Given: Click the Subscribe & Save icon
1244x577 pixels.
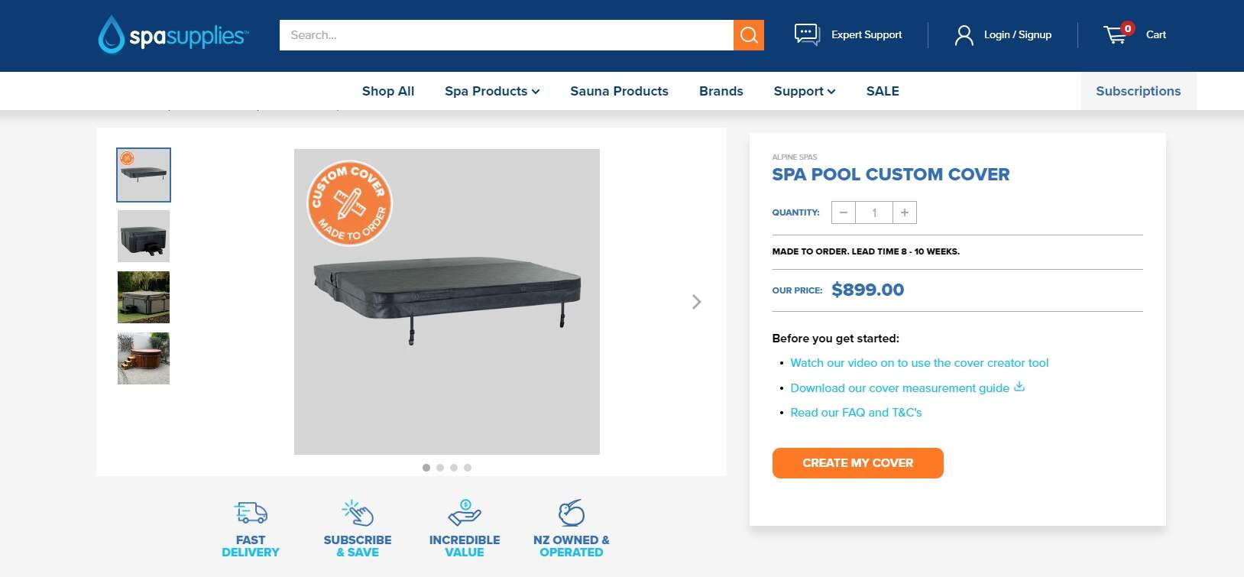Looking at the screenshot, I should point(358,512).
